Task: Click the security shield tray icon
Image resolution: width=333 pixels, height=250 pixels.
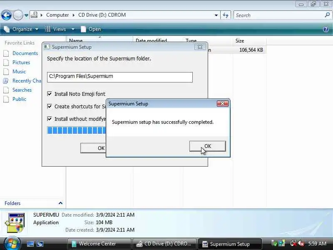Action: click(x=274, y=244)
